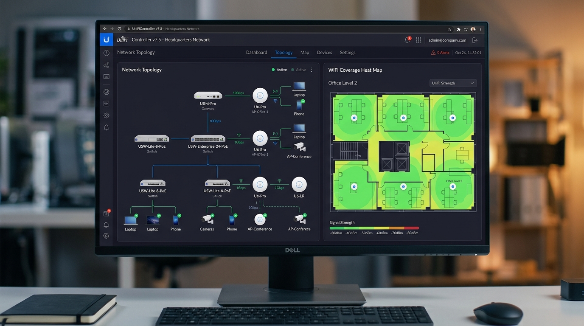This screenshot has height=326, width=584.
Task: Open the Map tab
Action: click(x=305, y=53)
